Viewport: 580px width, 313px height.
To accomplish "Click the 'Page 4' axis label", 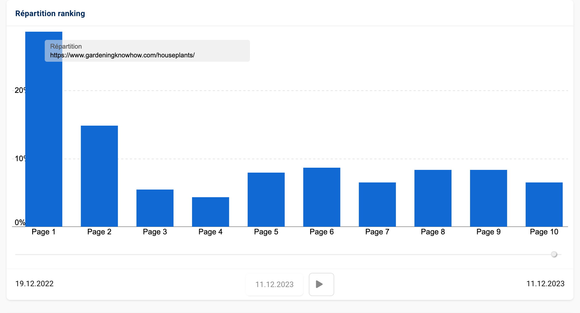I will click(211, 232).
